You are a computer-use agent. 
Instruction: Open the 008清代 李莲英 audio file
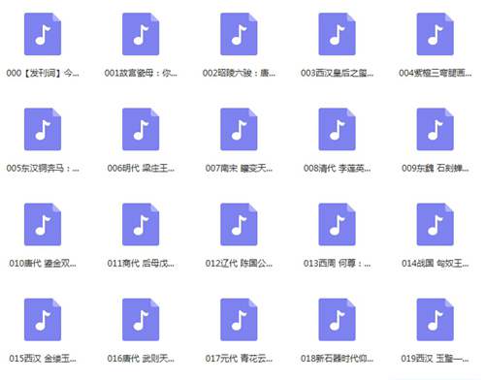click(x=337, y=129)
